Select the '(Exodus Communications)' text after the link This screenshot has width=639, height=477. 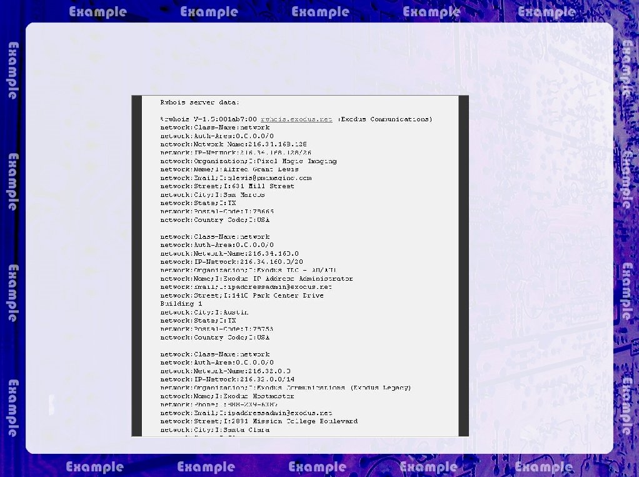click(385, 119)
